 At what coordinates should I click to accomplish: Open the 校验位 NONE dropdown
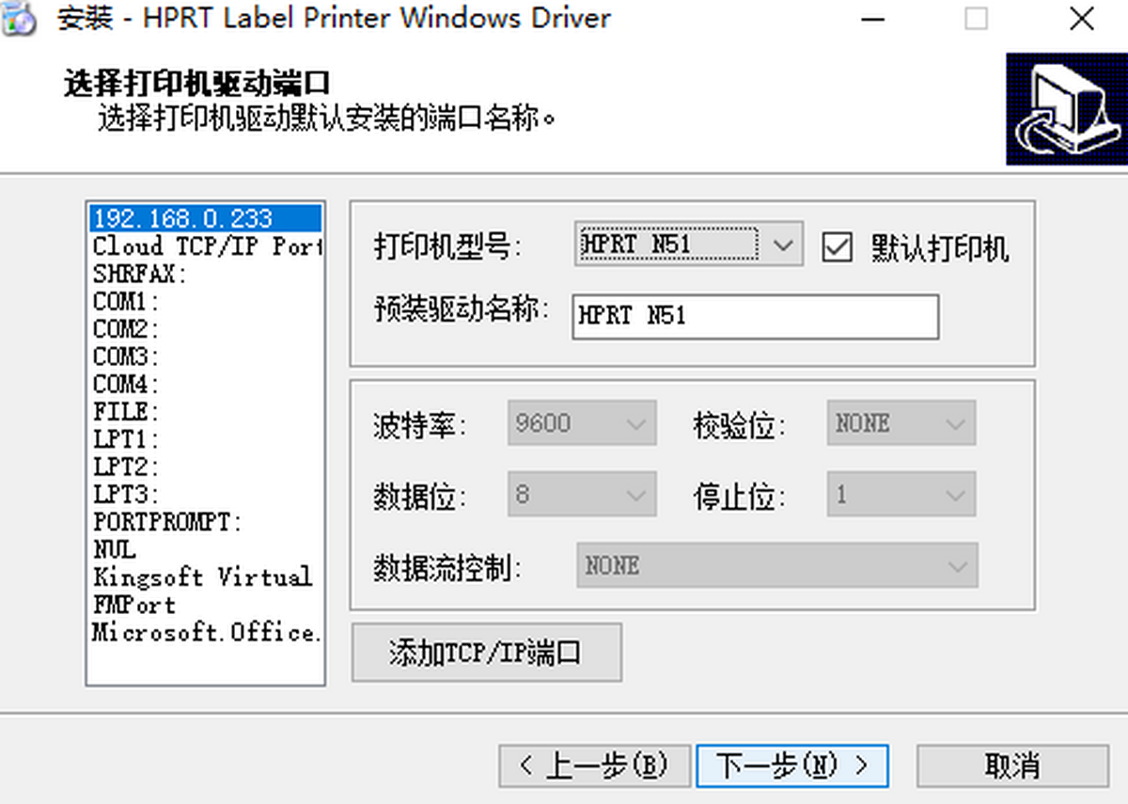(901, 423)
